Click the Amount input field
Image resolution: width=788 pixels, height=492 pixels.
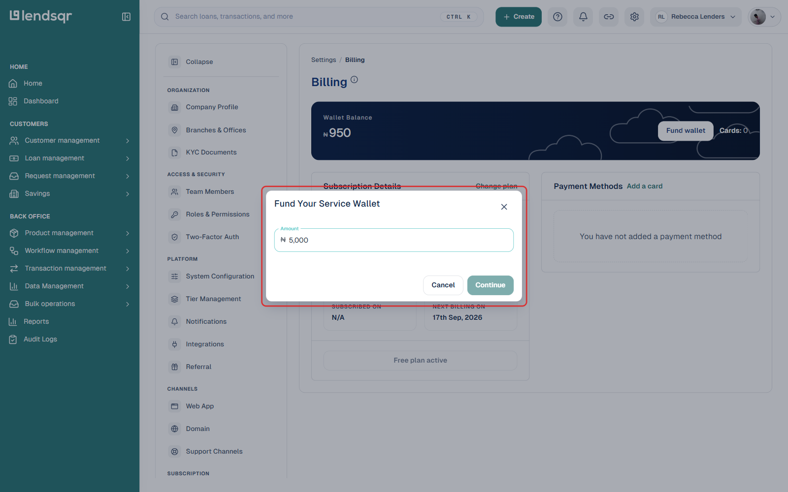click(x=394, y=240)
